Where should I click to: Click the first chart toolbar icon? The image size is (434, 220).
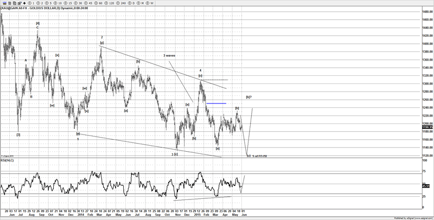pos(4,3)
